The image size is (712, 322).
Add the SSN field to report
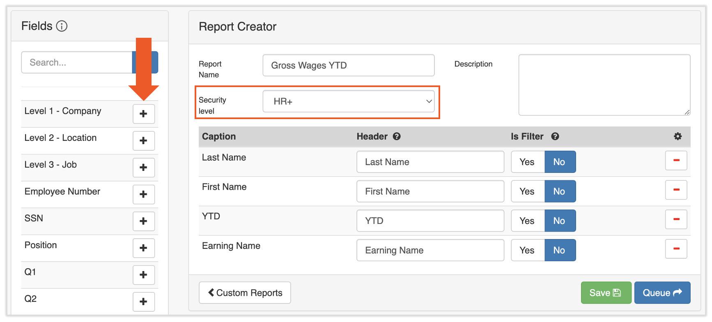[x=143, y=221]
